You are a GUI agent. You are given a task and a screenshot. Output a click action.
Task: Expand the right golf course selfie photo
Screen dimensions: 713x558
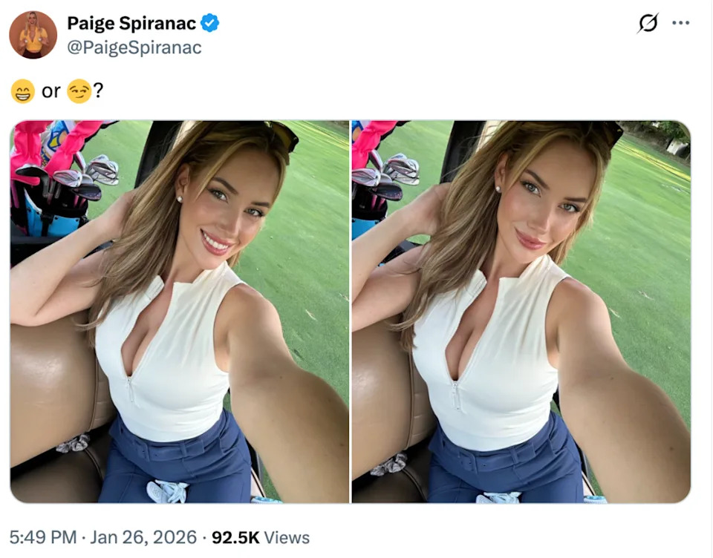coord(520,312)
